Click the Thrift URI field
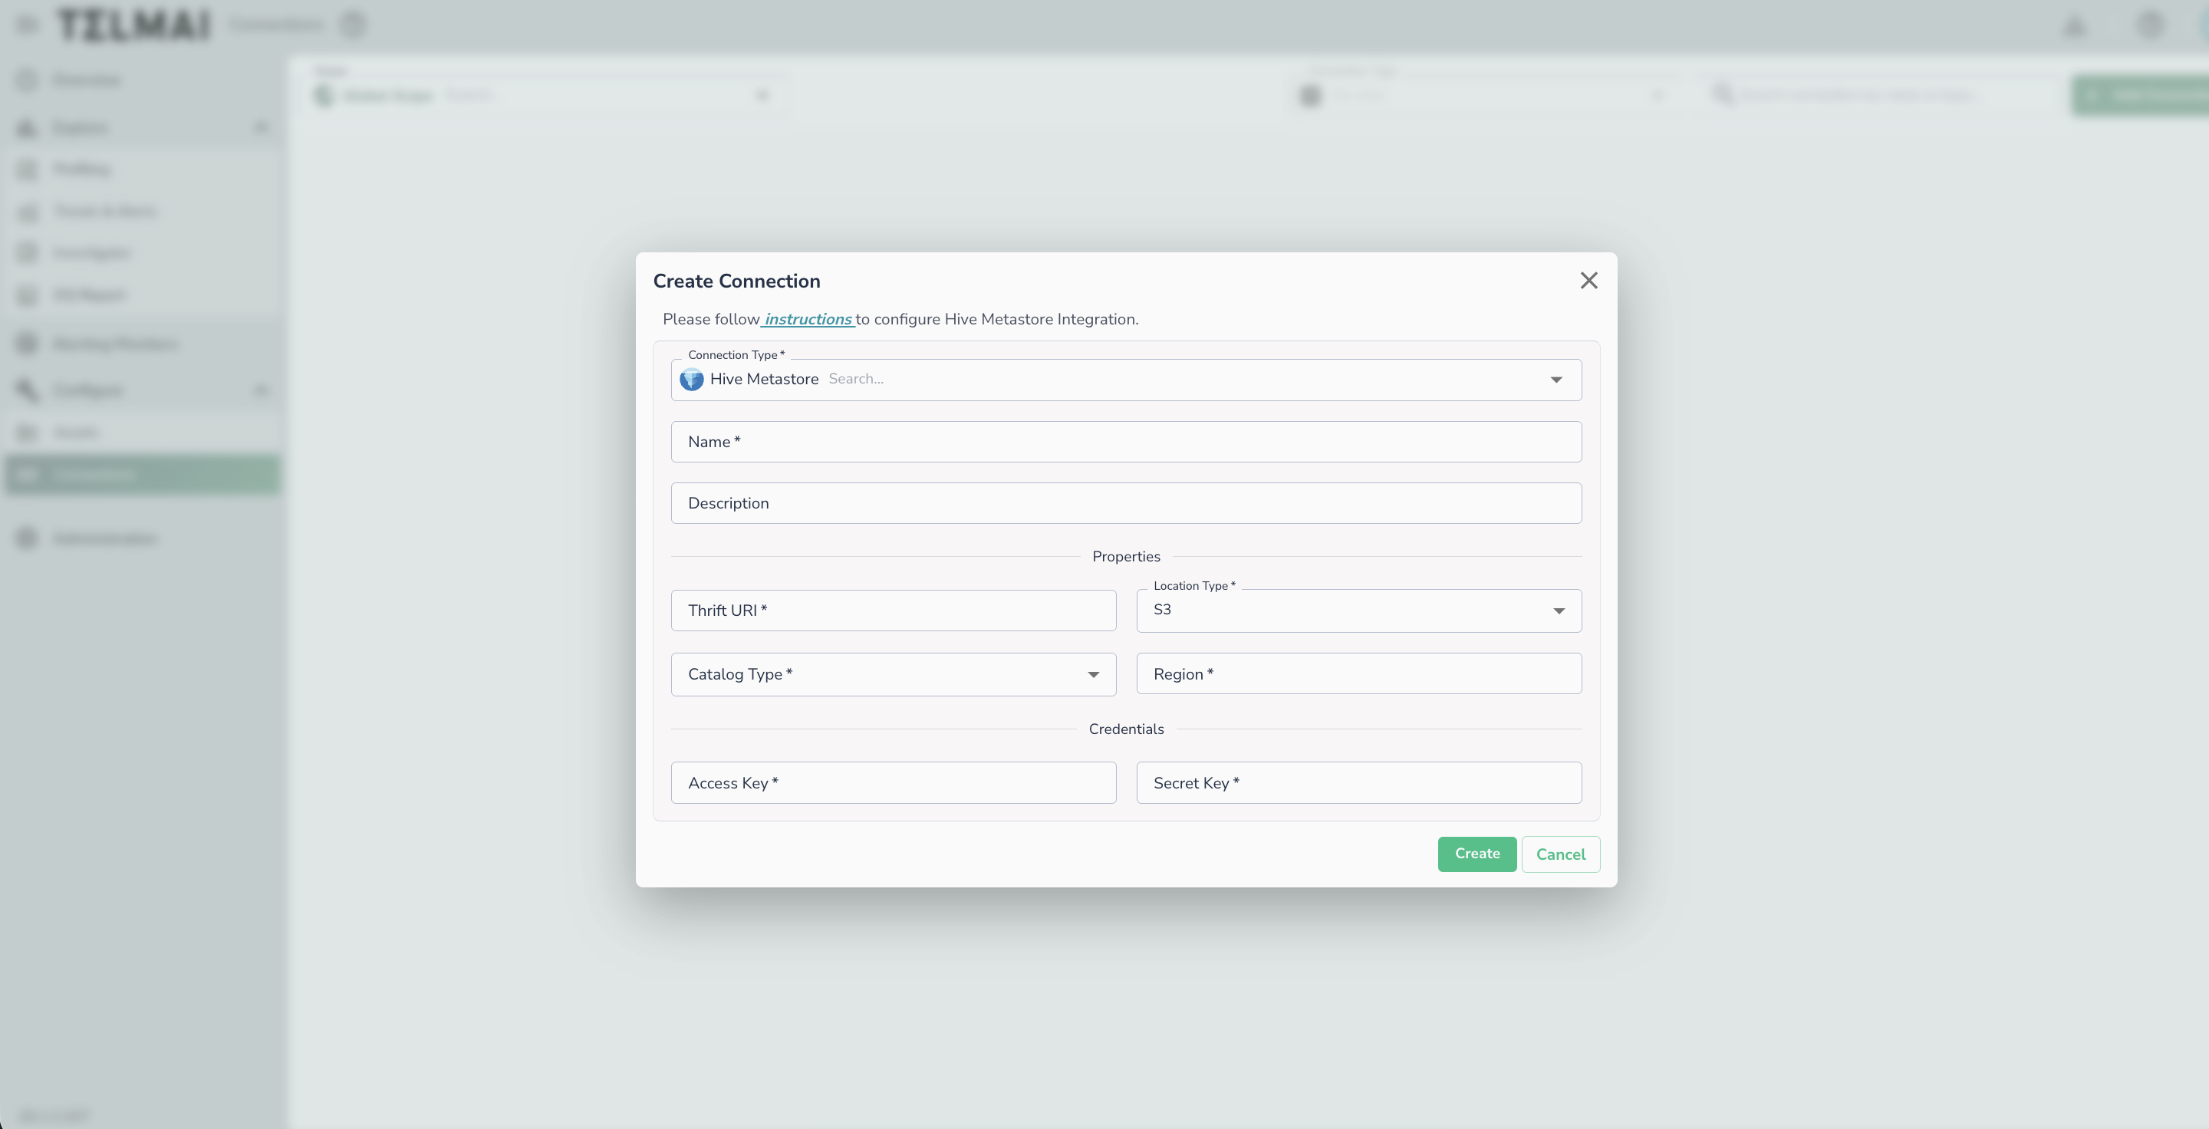 coord(893,611)
